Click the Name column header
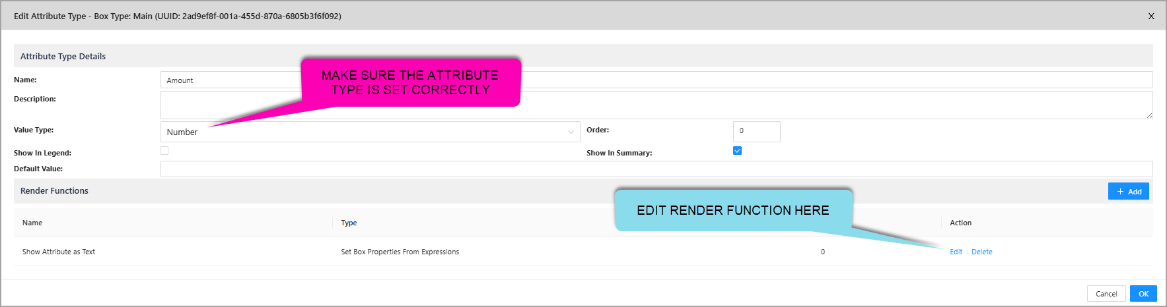This screenshot has height=307, width=1167. pos(32,223)
